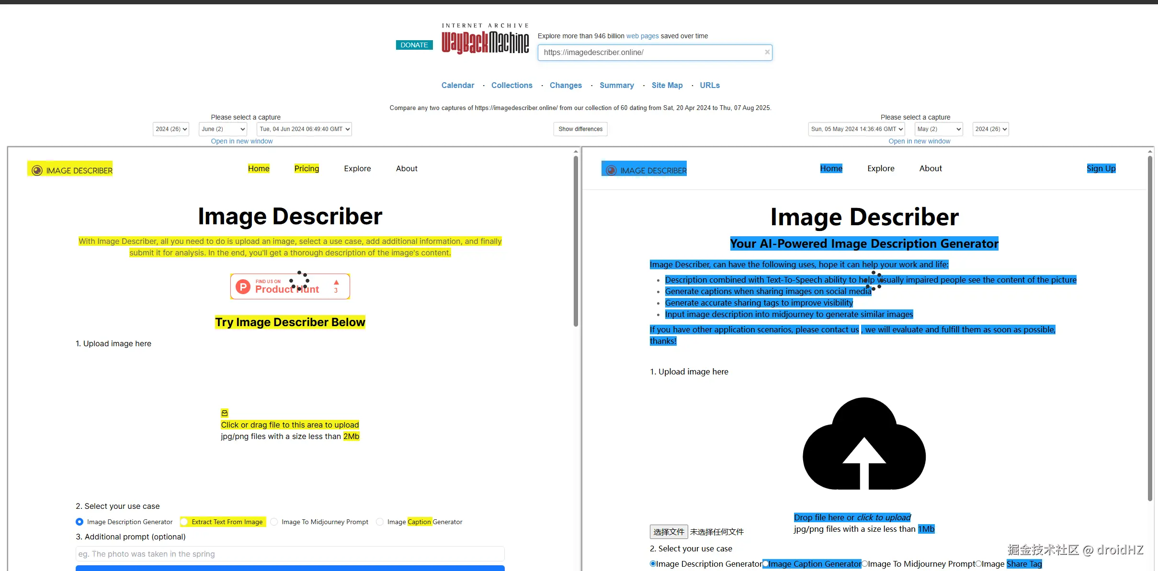Select Extract Text From Image radio option
Screen dimensions: 1158x571
click(184, 522)
